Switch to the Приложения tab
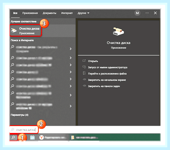170x150 pixels. coord(30,13)
